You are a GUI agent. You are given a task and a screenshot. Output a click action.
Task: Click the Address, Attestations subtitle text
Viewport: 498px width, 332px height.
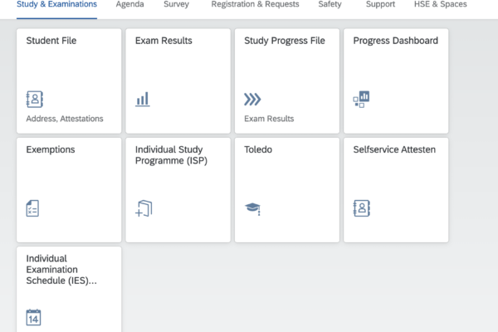[65, 119]
